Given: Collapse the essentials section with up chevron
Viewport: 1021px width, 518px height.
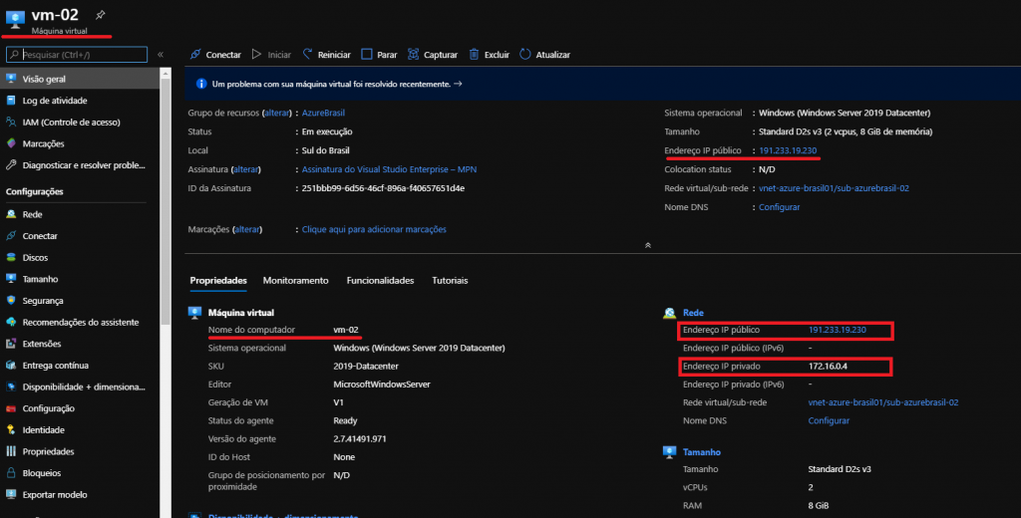Looking at the screenshot, I should click(647, 244).
